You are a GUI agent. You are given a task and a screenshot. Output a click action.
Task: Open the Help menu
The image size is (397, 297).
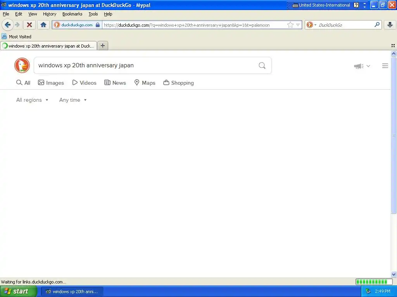pos(108,14)
